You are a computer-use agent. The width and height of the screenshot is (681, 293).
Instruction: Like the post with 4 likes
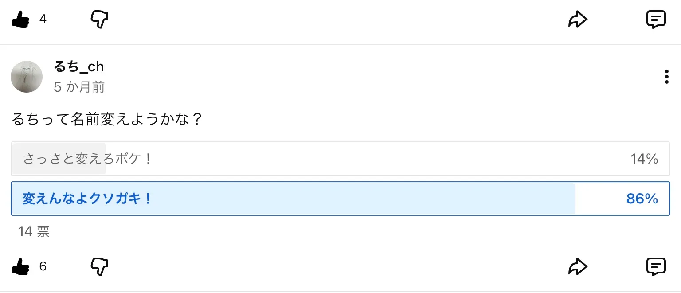tap(20, 20)
